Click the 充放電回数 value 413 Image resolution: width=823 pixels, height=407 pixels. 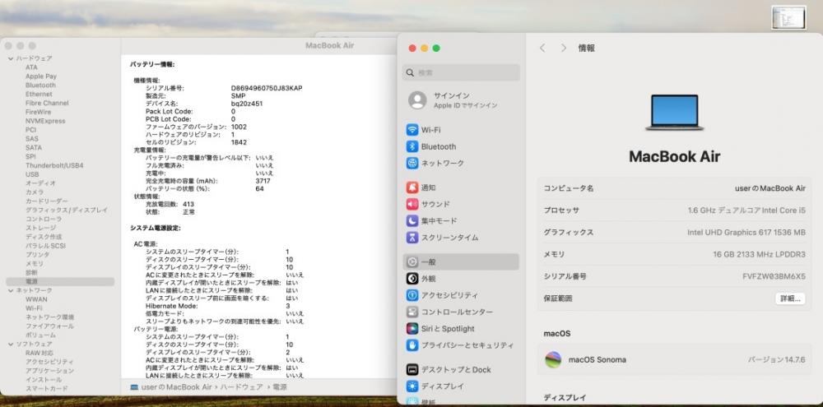tap(188, 204)
